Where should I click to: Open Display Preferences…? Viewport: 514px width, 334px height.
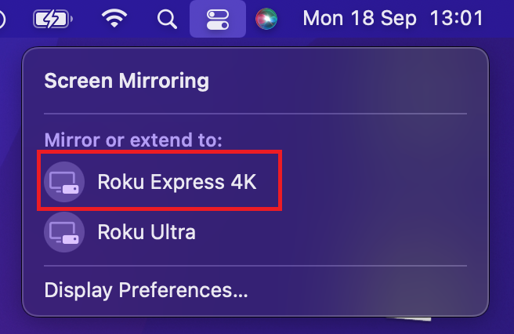[x=146, y=291]
